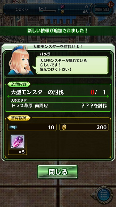Tap the notification badge showing 12

pyautogui.click(x=111, y=5)
